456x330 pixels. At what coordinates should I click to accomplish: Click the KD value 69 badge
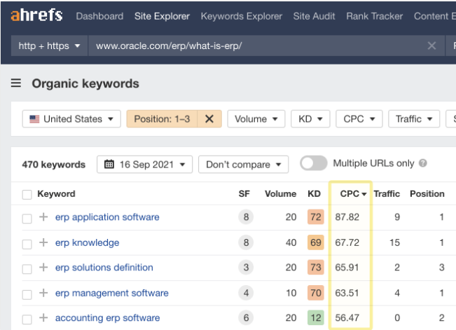315,242
